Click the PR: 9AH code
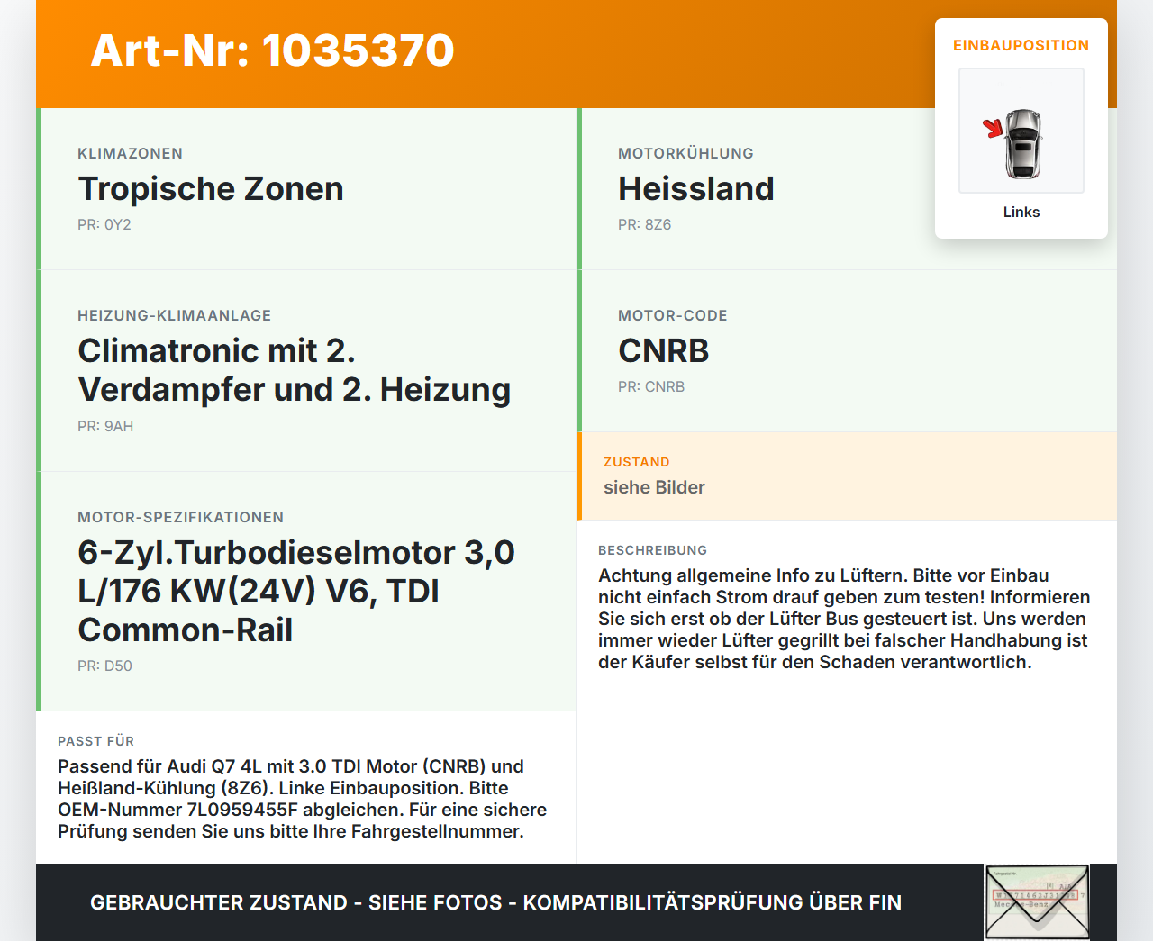The height and width of the screenshot is (942, 1153). click(105, 427)
